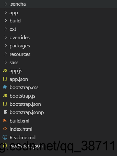Open the Readme.md file
Image resolution: width=117 pixels, height=156 pixels.
pyautogui.click(x=58, y=137)
